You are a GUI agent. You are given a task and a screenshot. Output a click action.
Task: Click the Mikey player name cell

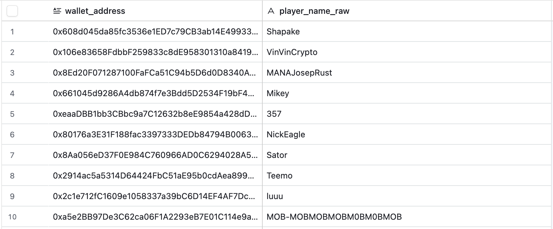tap(278, 93)
